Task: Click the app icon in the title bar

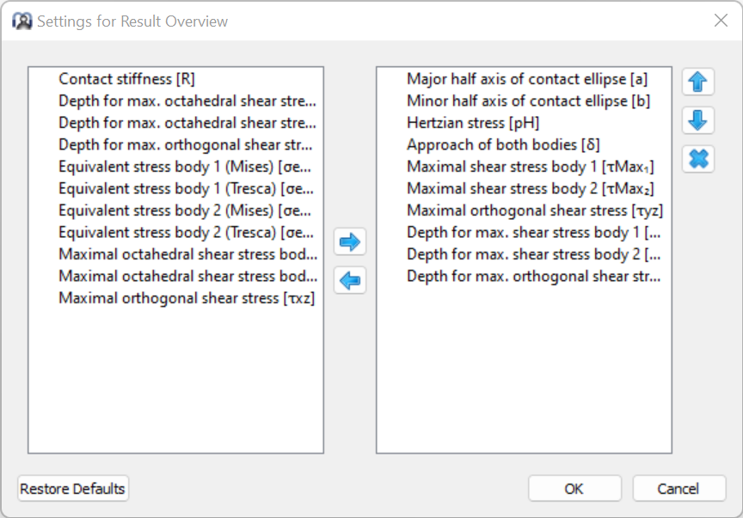Action: click(22, 21)
